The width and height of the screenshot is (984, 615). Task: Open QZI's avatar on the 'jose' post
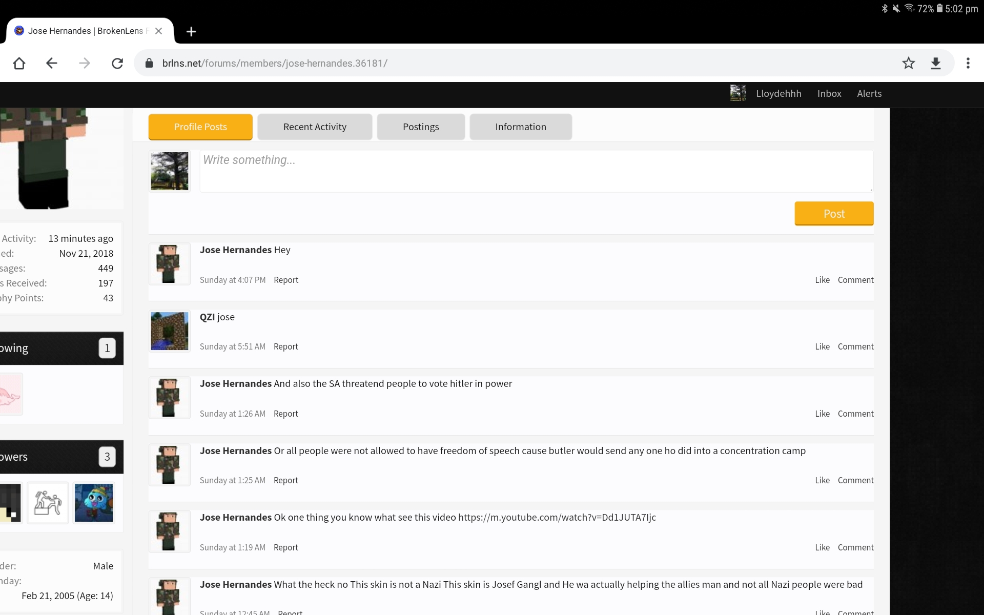tap(170, 331)
